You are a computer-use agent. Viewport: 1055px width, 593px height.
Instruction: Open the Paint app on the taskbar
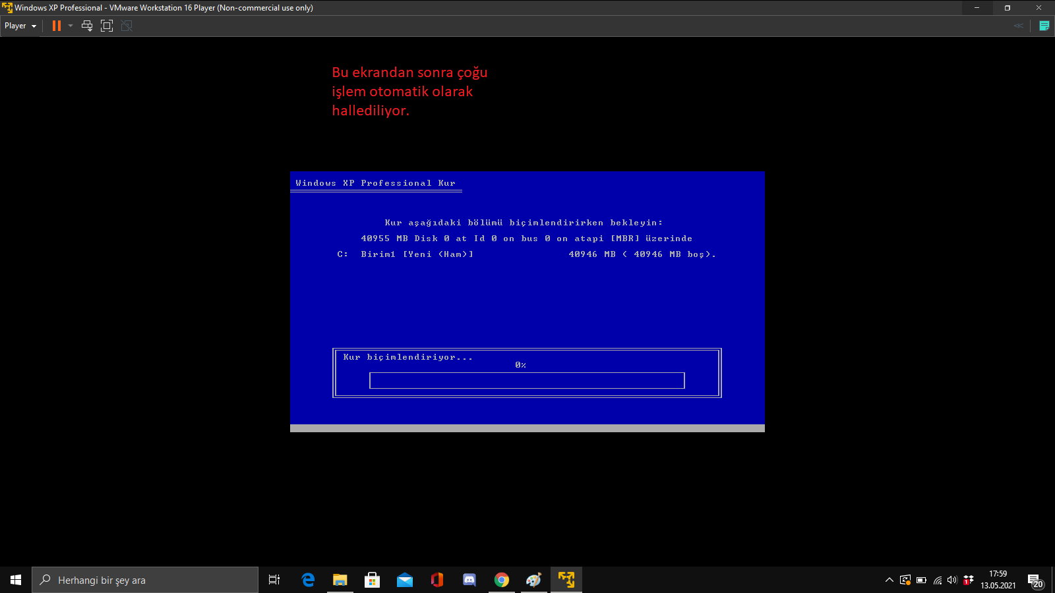pyautogui.click(x=534, y=580)
